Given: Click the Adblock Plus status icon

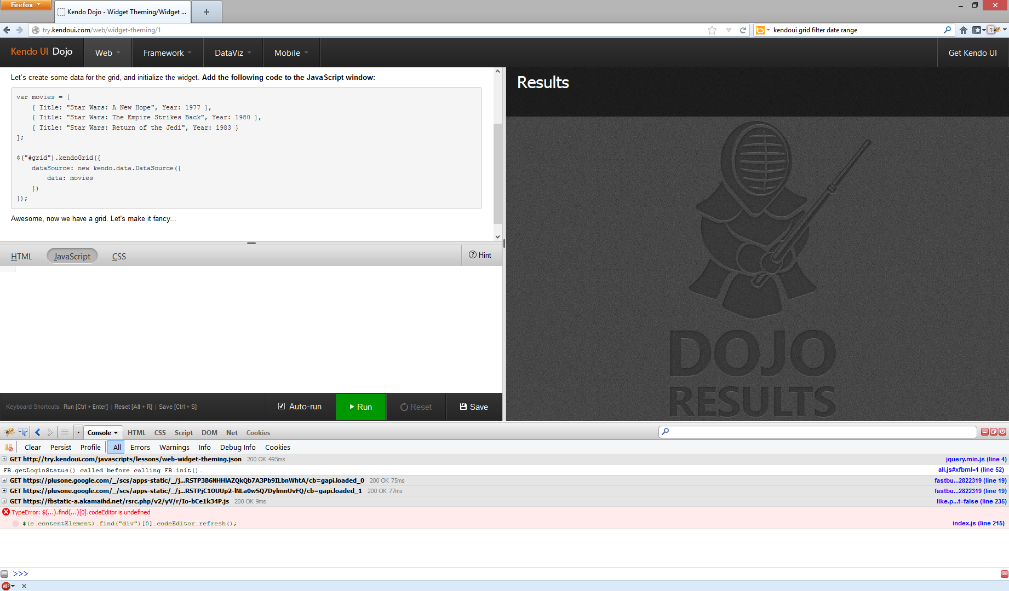Looking at the screenshot, I should [x=6, y=586].
